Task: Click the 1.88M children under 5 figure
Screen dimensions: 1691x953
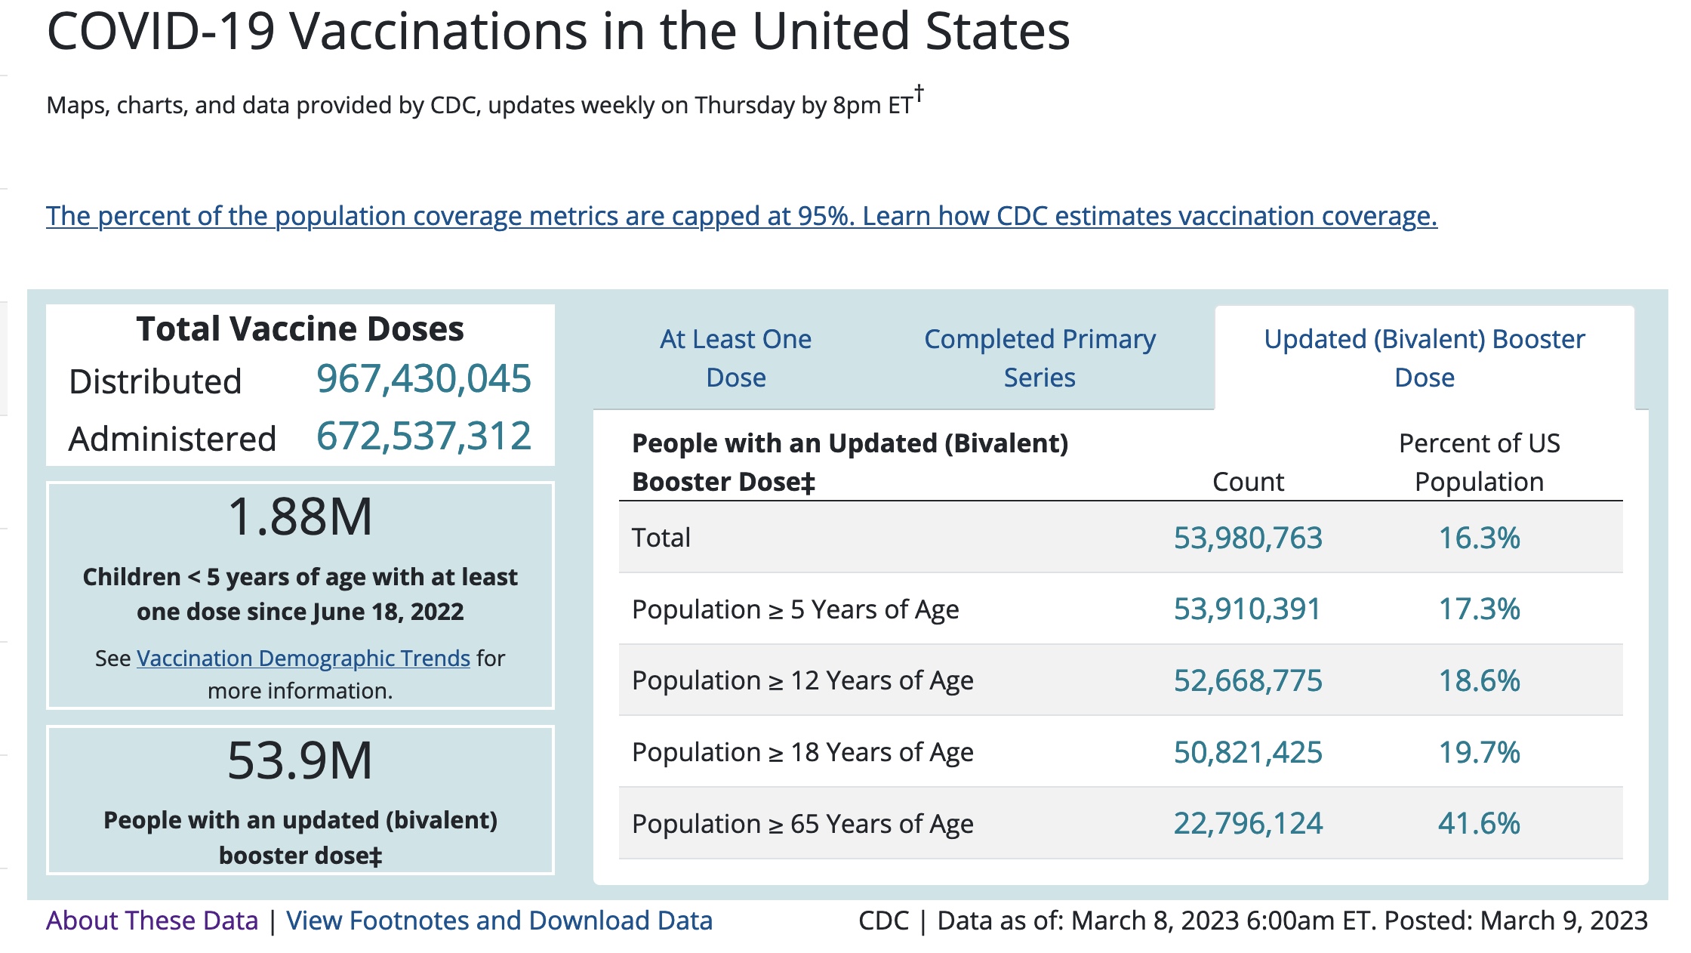Action: [x=300, y=517]
